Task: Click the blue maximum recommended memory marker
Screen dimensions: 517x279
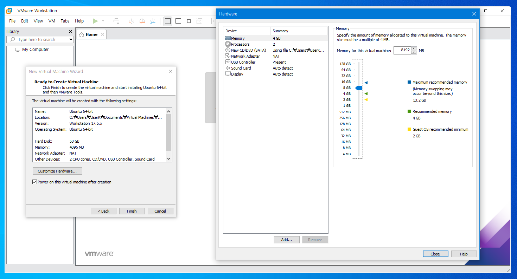Action: point(366,83)
